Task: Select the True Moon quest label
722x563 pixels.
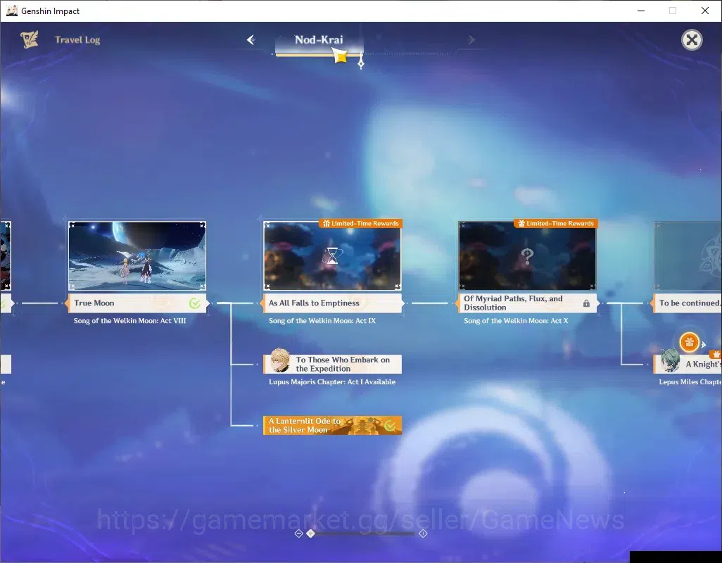Action: (x=137, y=303)
